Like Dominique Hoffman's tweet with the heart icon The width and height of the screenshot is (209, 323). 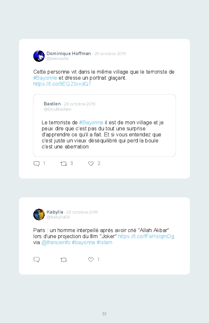[91, 164]
